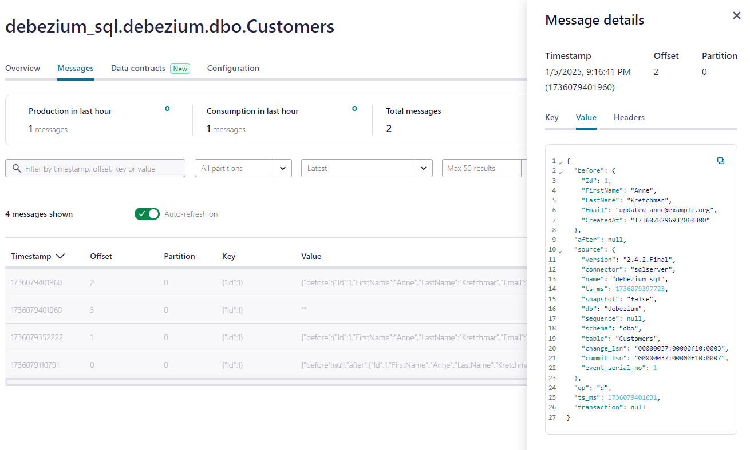Image resolution: width=750 pixels, height=450 pixels.
Task: Switch to the Overview tab
Action: coord(23,68)
